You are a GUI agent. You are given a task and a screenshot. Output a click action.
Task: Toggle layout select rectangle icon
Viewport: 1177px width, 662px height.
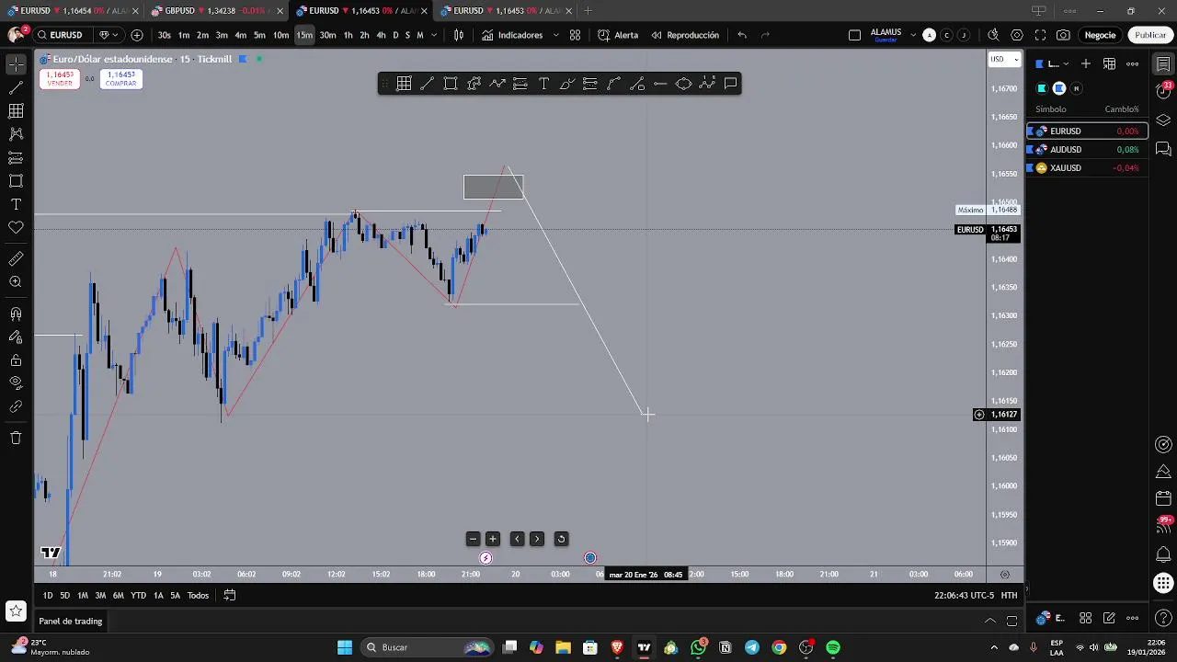click(854, 35)
